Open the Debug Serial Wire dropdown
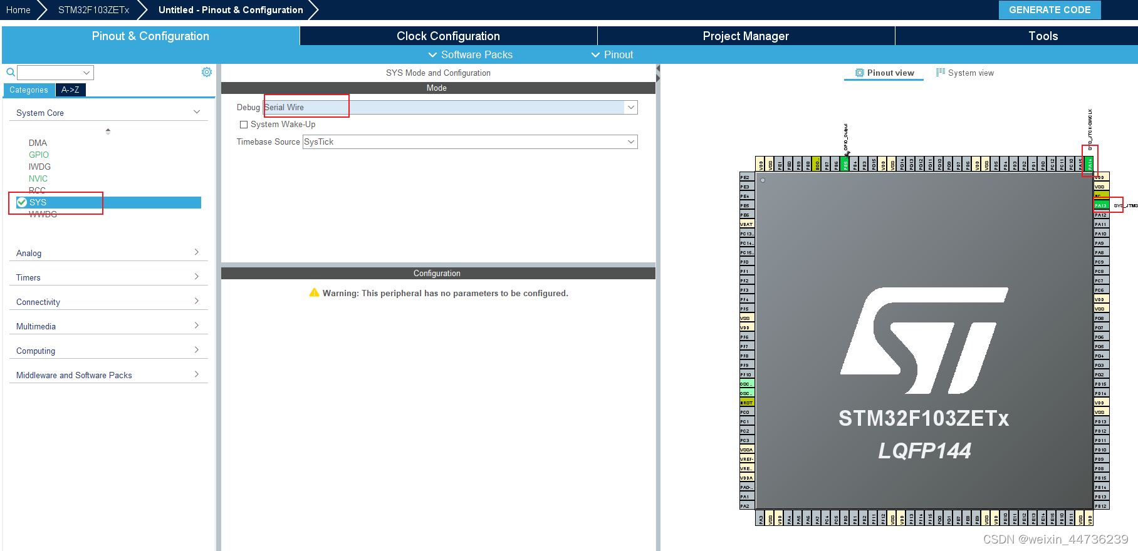1138x551 pixels. pyautogui.click(x=450, y=107)
